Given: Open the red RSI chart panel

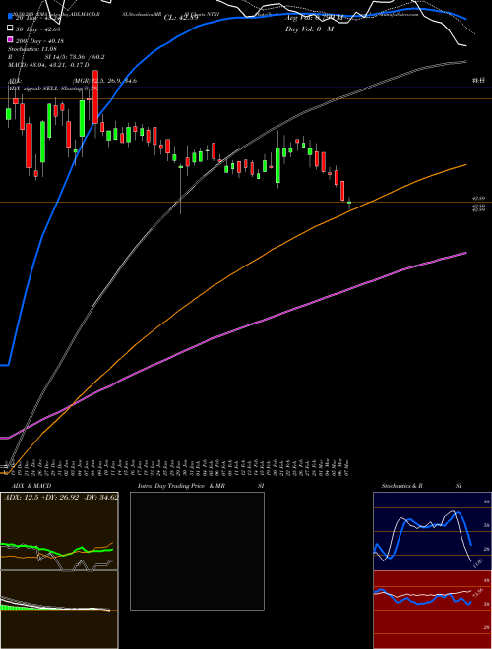Looking at the screenshot, I should pos(430,610).
